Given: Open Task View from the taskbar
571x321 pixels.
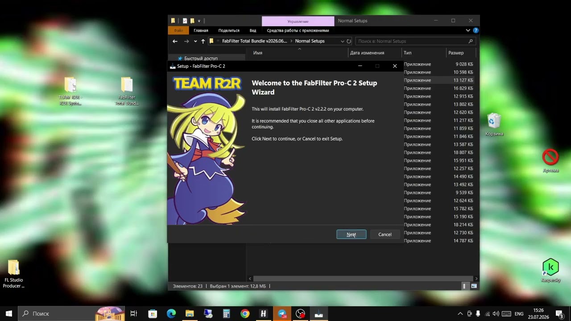Looking at the screenshot, I should [x=133, y=313].
